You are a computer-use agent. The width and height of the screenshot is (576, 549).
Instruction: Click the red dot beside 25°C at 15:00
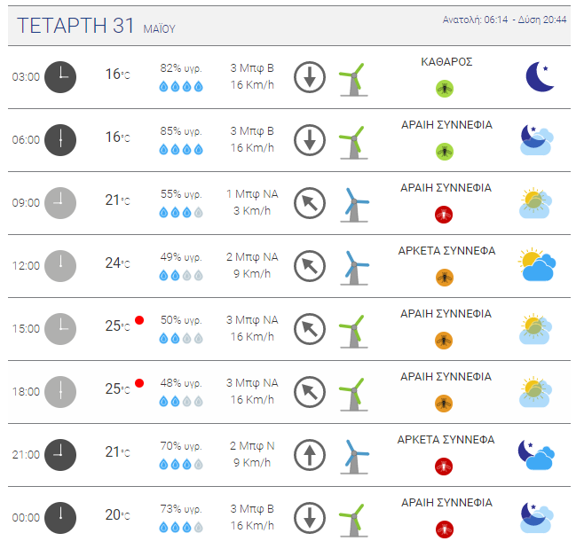click(x=139, y=320)
